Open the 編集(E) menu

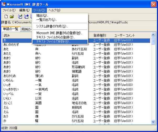tap(24, 10)
